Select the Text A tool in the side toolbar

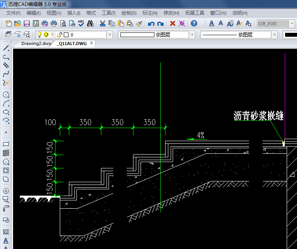point(6,240)
